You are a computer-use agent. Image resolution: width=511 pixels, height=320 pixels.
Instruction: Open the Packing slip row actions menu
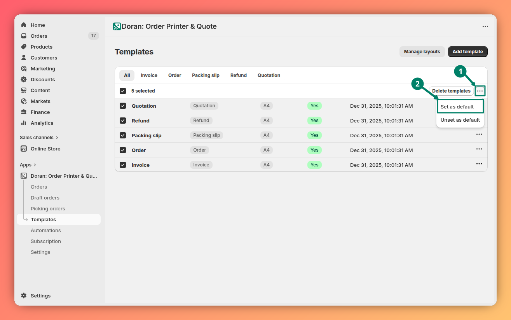click(479, 135)
